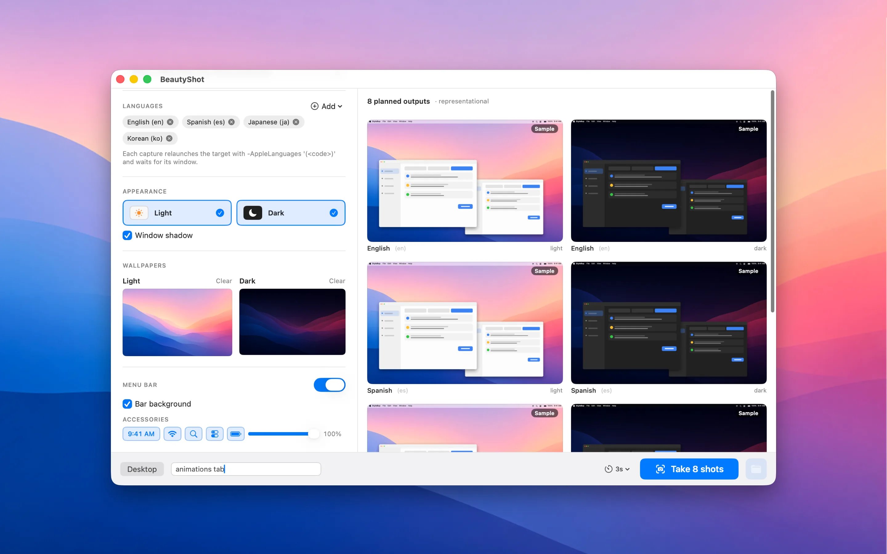This screenshot has width=887, height=554.
Task: Clear the Light wallpaper
Action: point(224,281)
